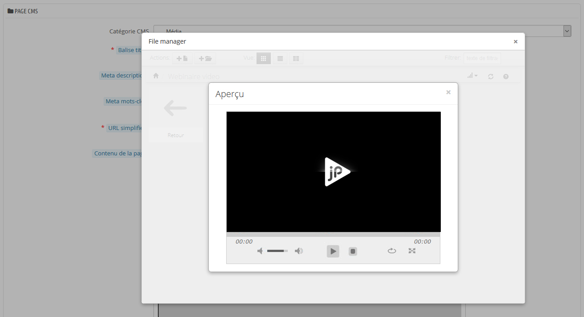Close the Aperçu preview dialog
The width and height of the screenshot is (584, 317).
click(448, 92)
